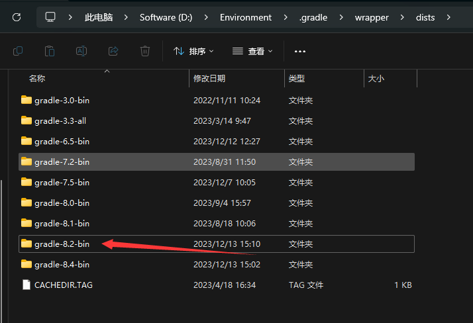This screenshot has height=323, width=473.
Task: Select the CACHEDIR.TAG file
Action: [216, 285]
